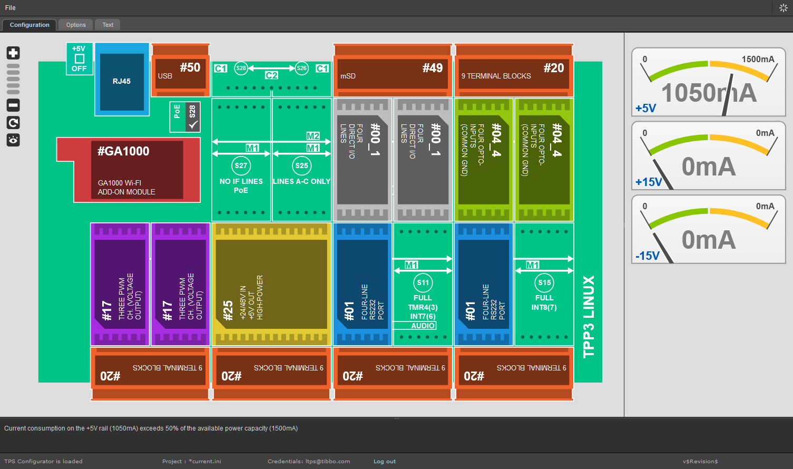
Task: Select the RJ45 connector block
Action: pos(122,81)
